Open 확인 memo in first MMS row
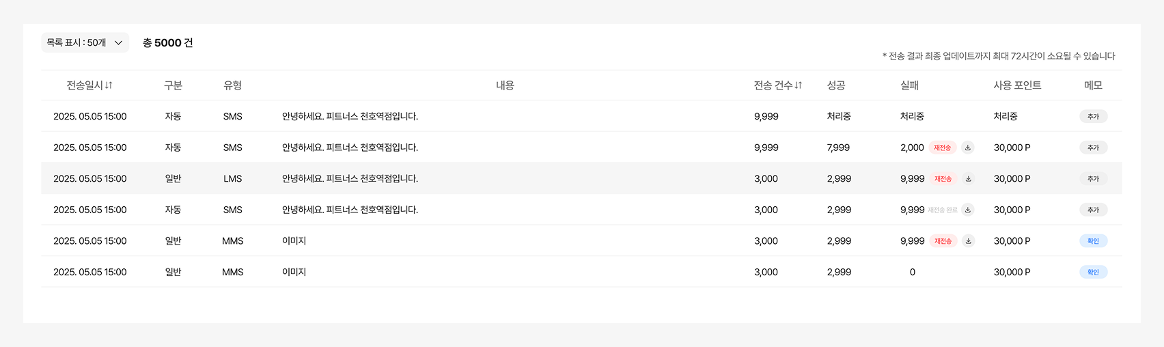This screenshot has width=1164, height=347. (1093, 241)
